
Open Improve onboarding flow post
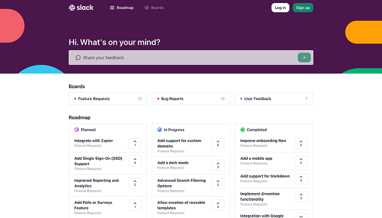263,141
